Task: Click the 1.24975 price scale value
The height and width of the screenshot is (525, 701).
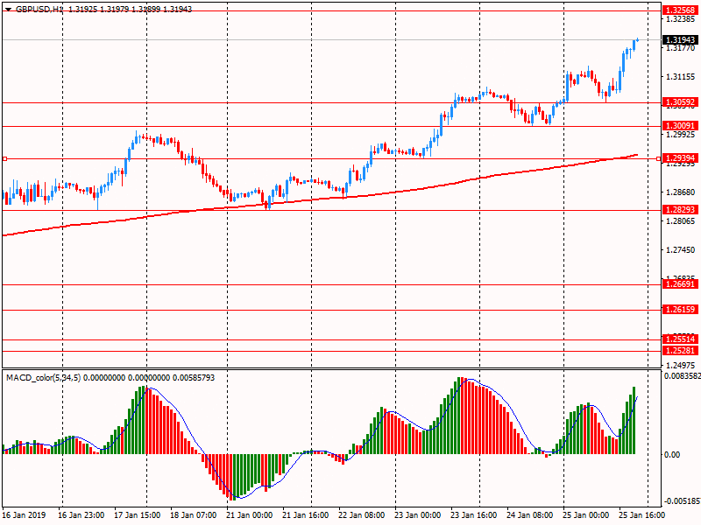Action: (681, 365)
